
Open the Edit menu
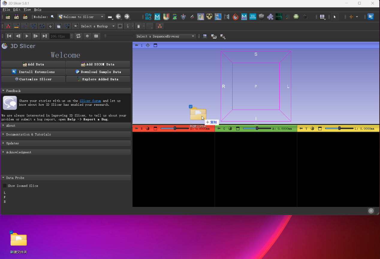17,10
